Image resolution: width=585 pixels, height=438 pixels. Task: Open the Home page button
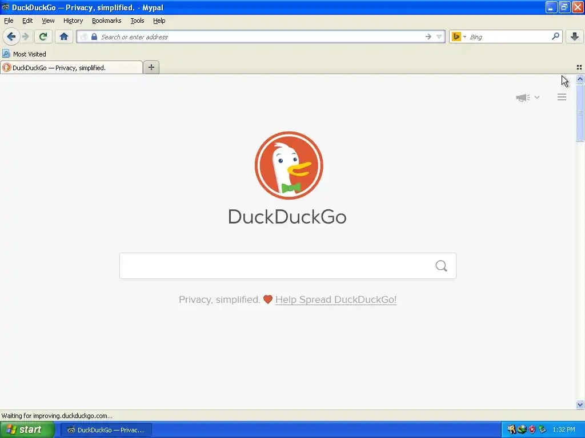tap(64, 36)
